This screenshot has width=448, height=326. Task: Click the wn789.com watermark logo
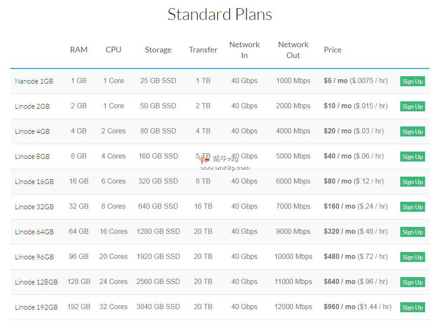click(x=225, y=163)
